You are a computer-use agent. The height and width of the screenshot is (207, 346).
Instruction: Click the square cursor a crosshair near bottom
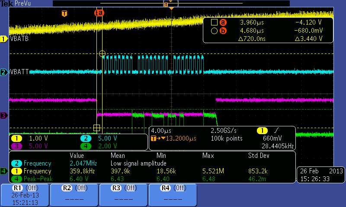click(x=96, y=128)
